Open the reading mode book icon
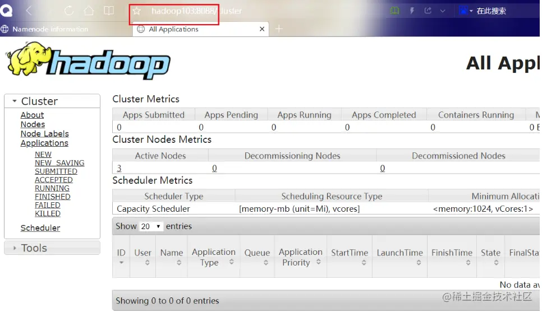Image resolution: width=542 pixels, height=312 pixels. pos(109,11)
